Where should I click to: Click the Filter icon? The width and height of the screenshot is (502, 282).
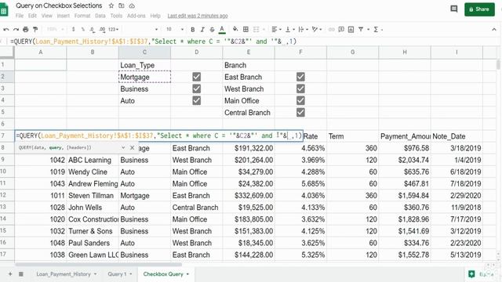(x=361, y=30)
